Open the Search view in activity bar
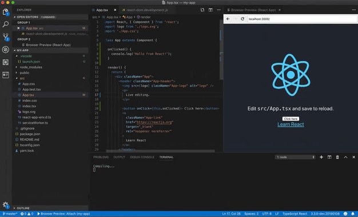The image size is (358, 217). click(x=6, y=24)
